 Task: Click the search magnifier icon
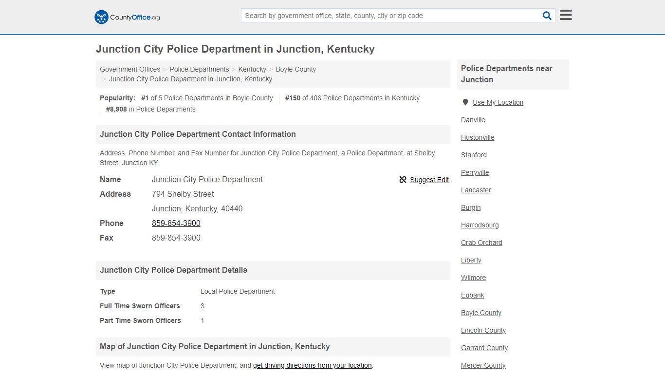coord(547,16)
